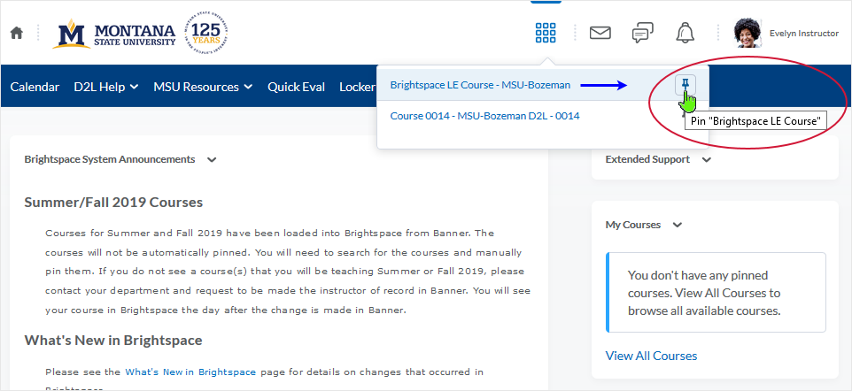
Task: Expand Extended Support widget options
Action: 706,159
